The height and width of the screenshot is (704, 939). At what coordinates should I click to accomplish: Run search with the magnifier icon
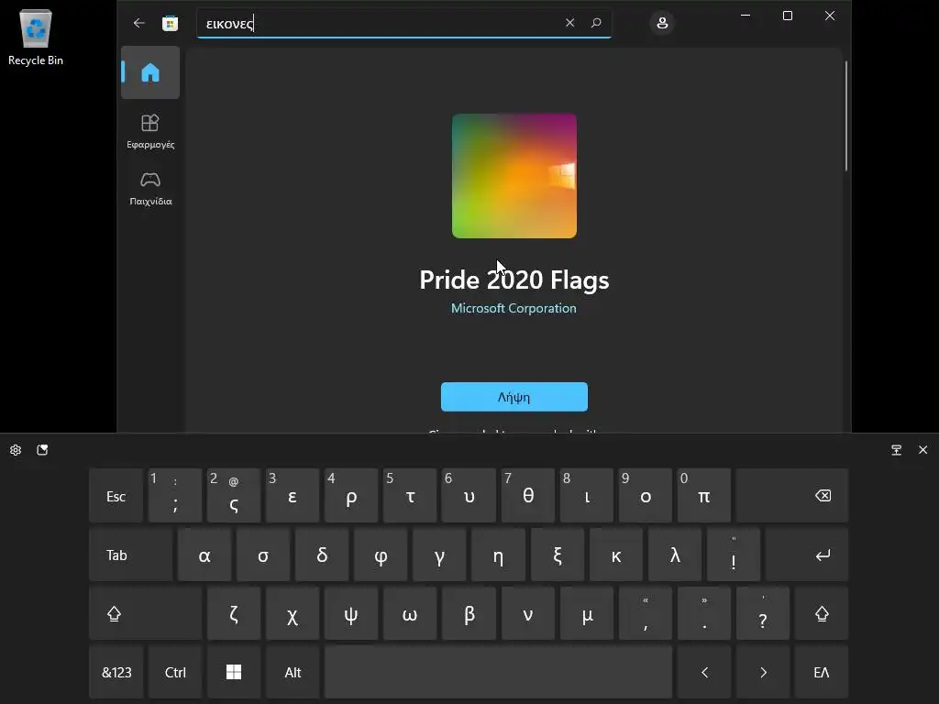596,23
